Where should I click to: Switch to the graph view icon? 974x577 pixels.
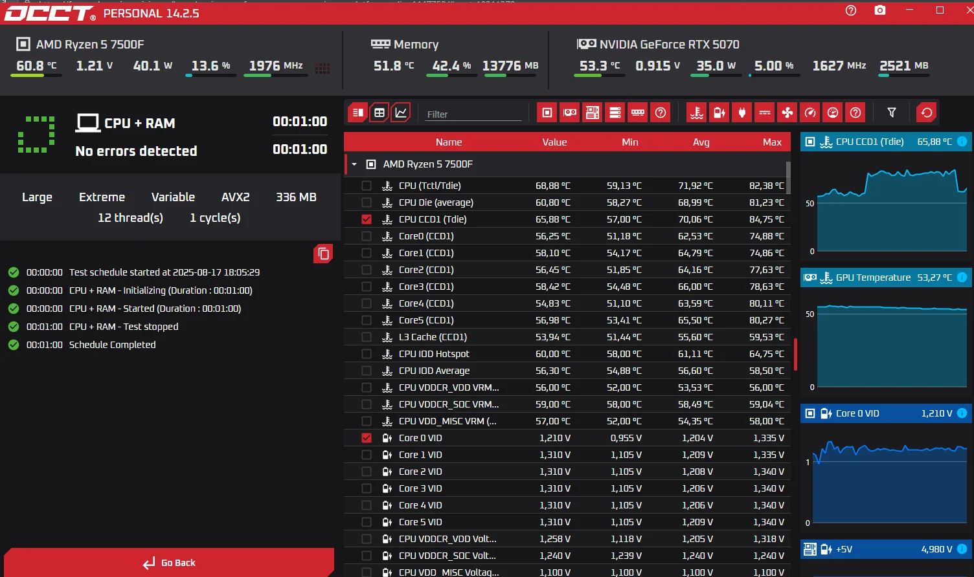coord(401,113)
